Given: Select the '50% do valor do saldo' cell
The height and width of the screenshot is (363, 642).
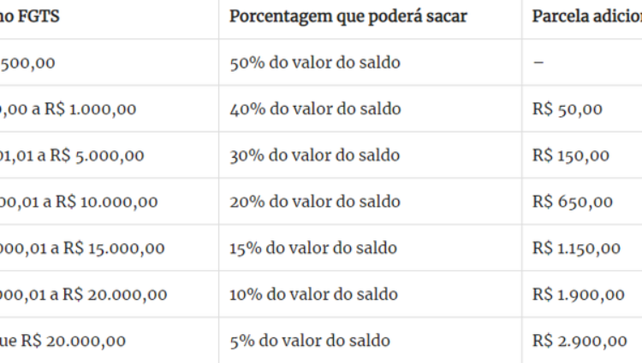Looking at the screenshot, I should click(x=315, y=63).
